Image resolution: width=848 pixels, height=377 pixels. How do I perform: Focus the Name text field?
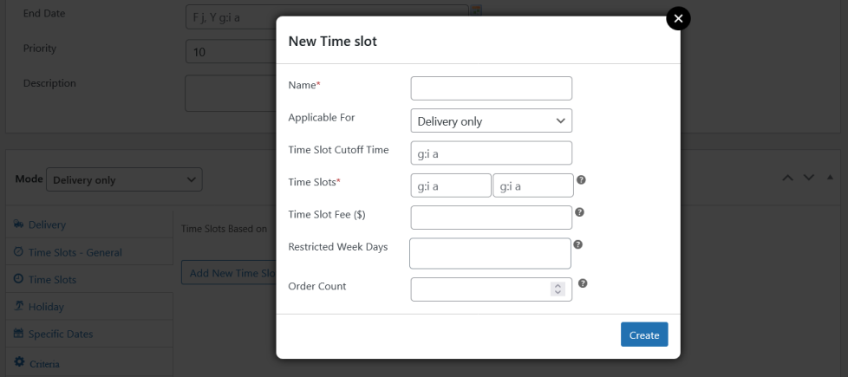pos(491,88)
